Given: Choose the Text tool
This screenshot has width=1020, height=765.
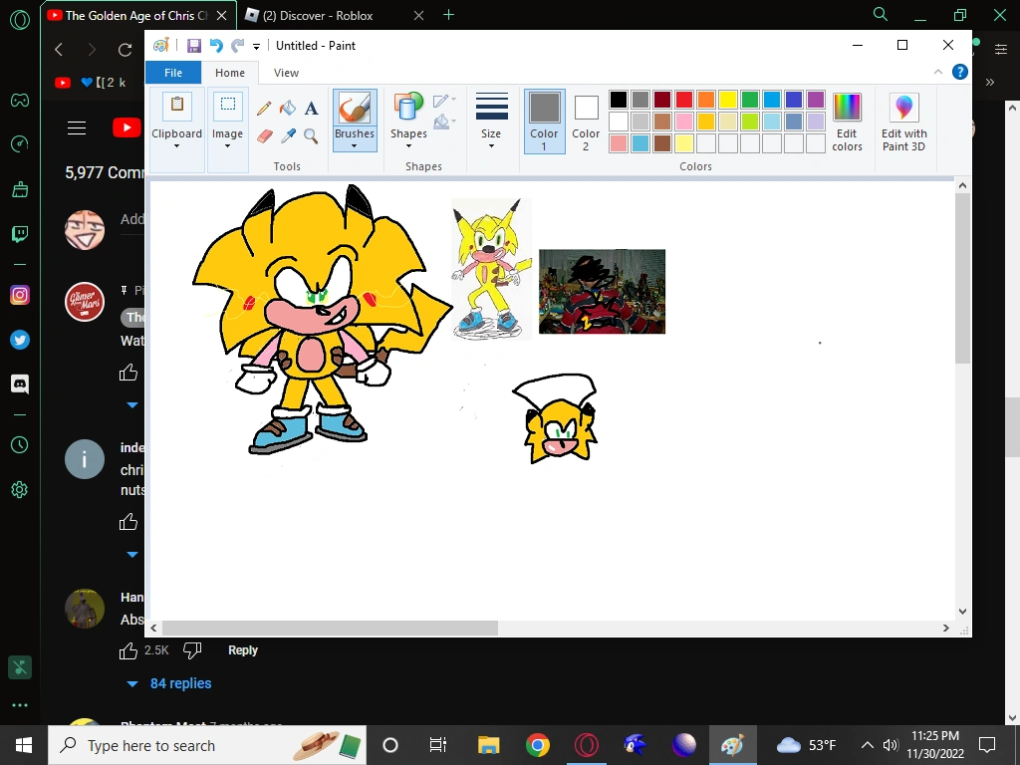Looking at the screenshot, I should (311, 109).
